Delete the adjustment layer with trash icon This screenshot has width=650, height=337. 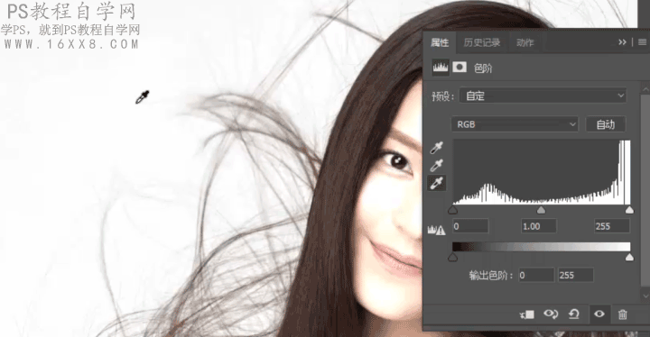(x=623, y=314)
